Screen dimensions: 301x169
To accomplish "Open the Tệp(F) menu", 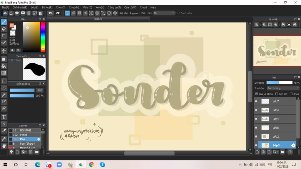I will click(x=5, y=7).
